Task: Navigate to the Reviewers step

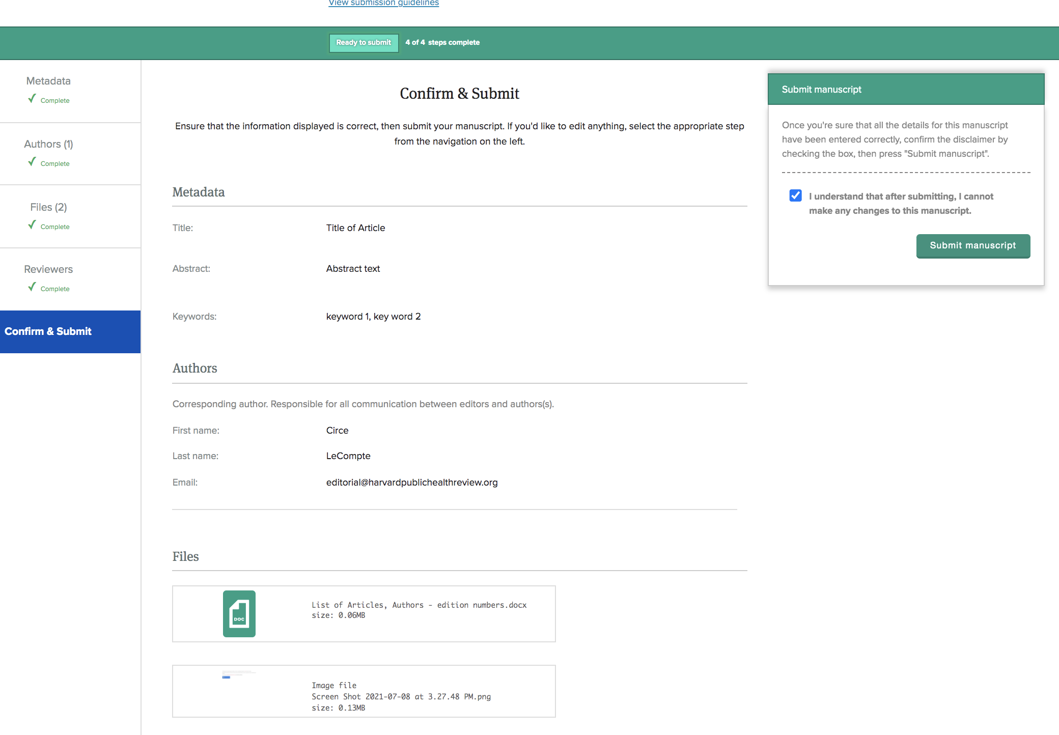Action: (48, 269)
